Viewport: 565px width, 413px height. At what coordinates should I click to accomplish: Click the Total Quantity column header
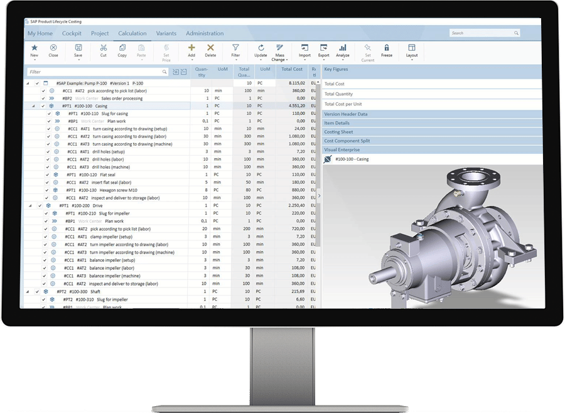(244, 72)
